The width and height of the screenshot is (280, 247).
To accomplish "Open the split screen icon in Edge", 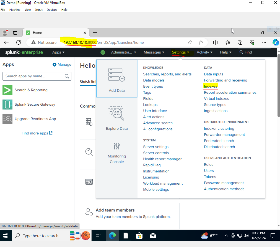I will (215, 42).
